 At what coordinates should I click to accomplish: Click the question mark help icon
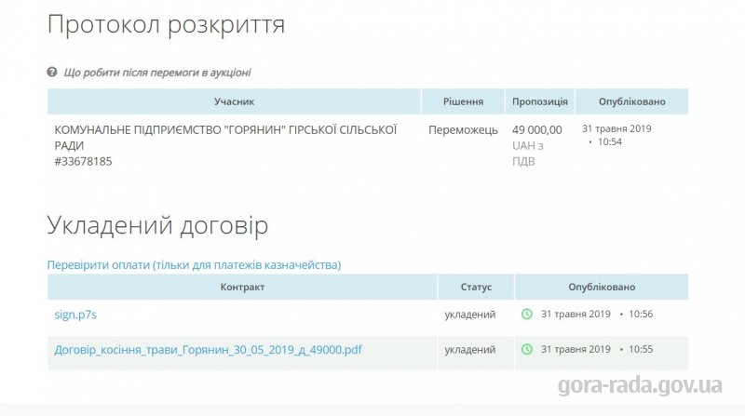click(x=52, y=73)
